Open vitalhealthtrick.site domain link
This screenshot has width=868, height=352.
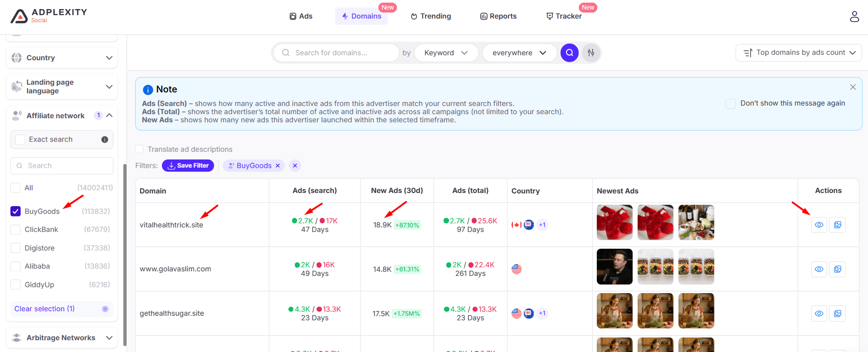(x=171, y=225)
